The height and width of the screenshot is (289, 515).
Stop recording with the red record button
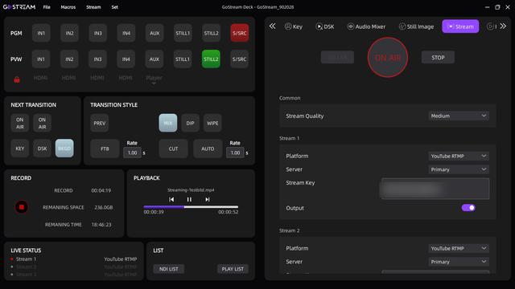[22, 207]
